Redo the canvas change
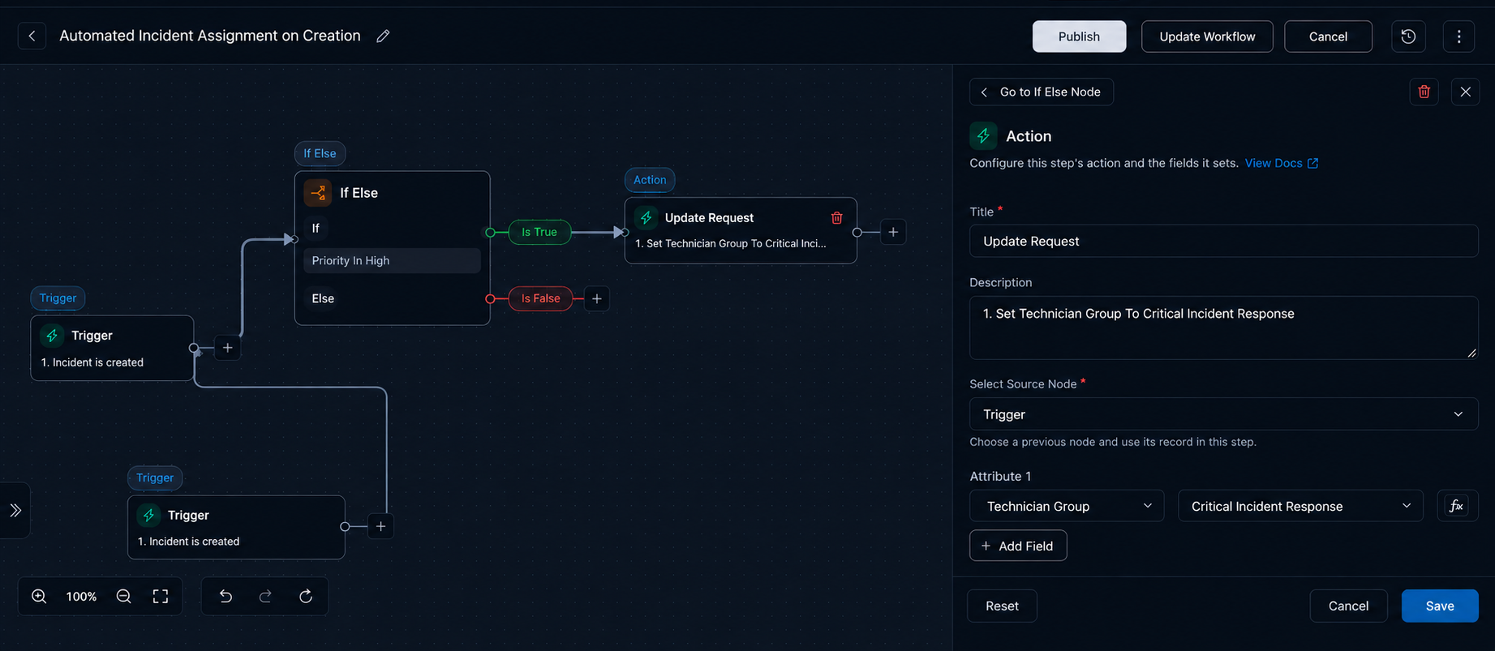Viewport: 1495px width, 651px height. tap(265, 597)
